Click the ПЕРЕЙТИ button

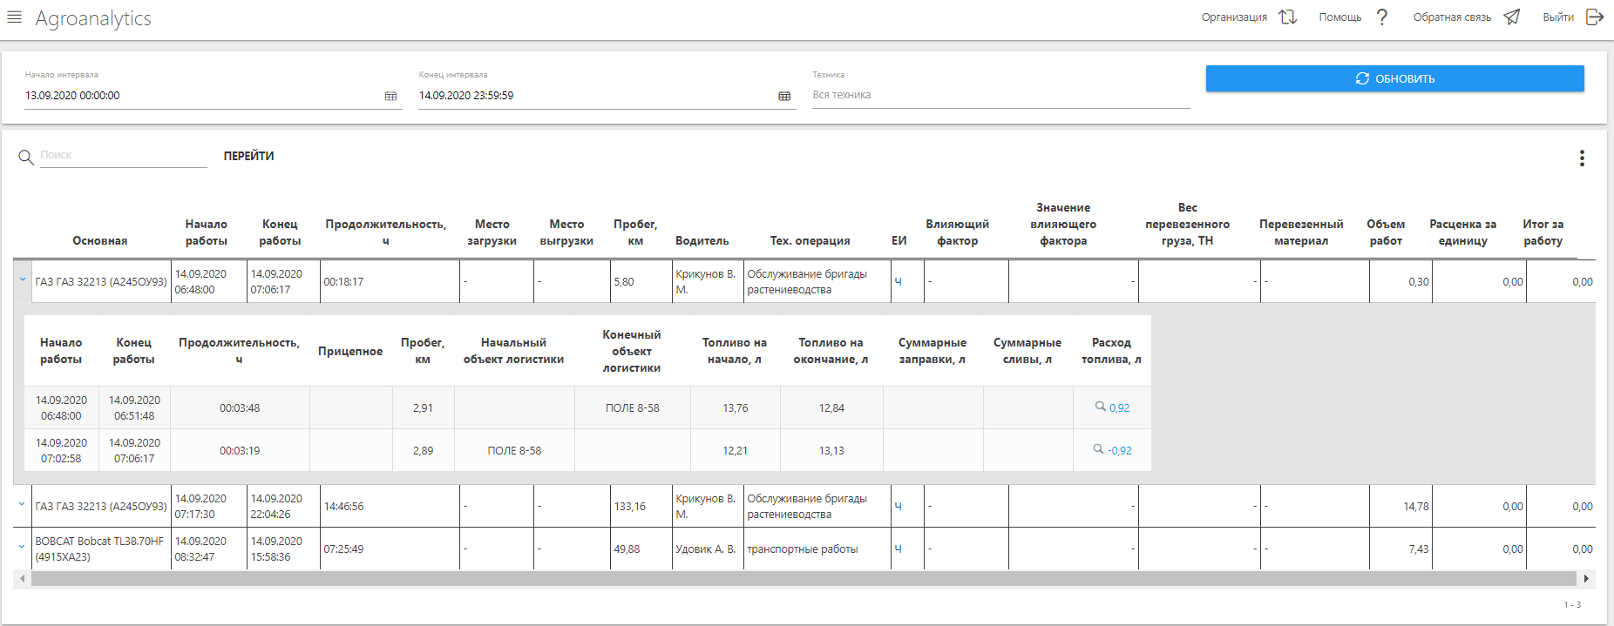click(x=248, y=156)
